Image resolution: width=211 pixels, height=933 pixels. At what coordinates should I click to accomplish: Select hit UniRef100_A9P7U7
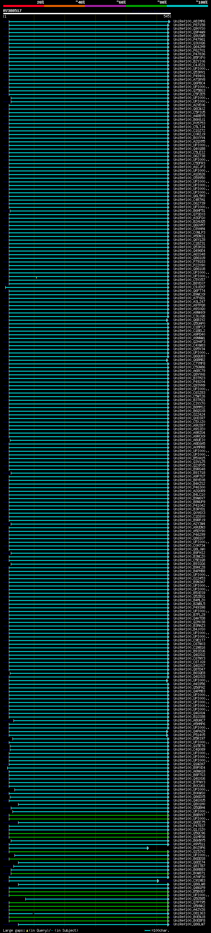click(x=189, y=476)
